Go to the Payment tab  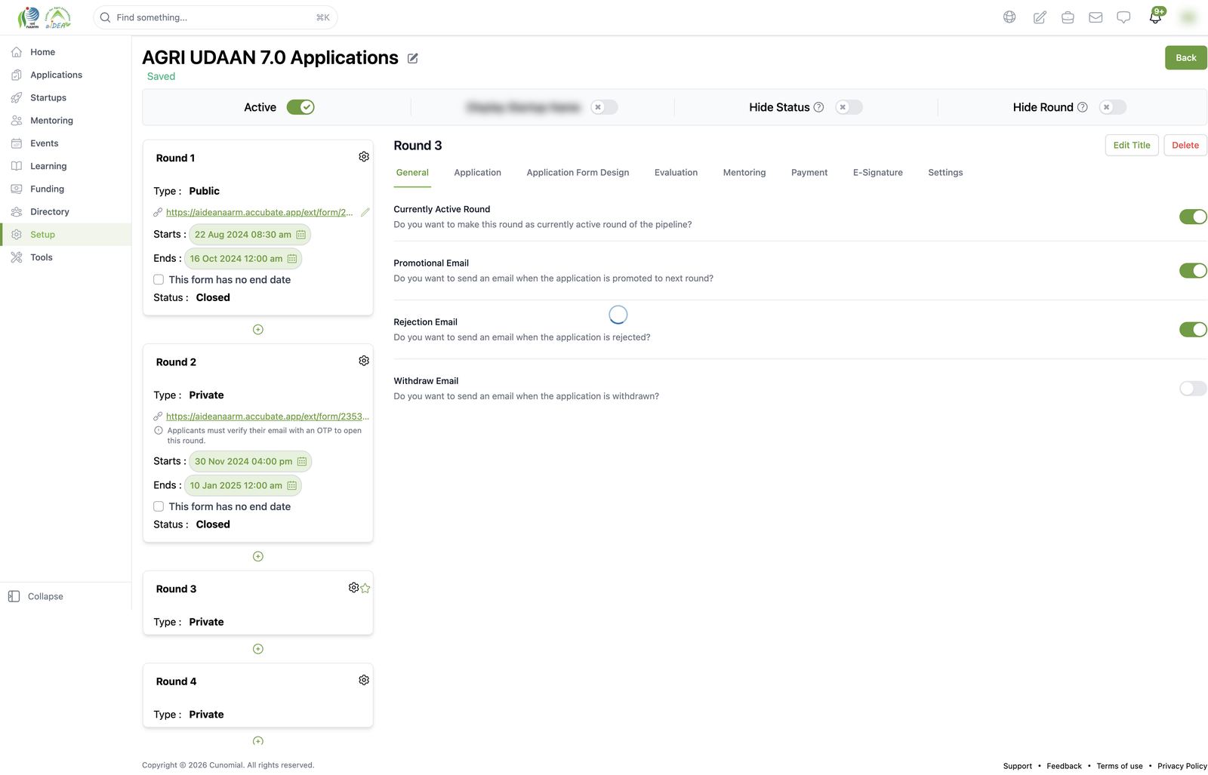tap(809, 173)
